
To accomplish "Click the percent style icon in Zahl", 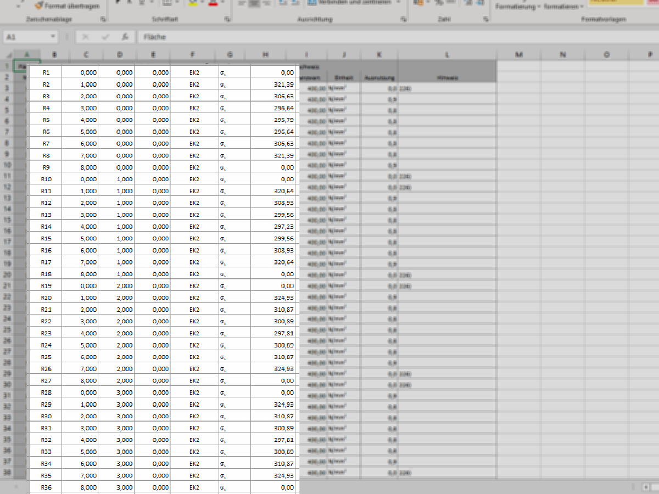I will click(439, 3).
